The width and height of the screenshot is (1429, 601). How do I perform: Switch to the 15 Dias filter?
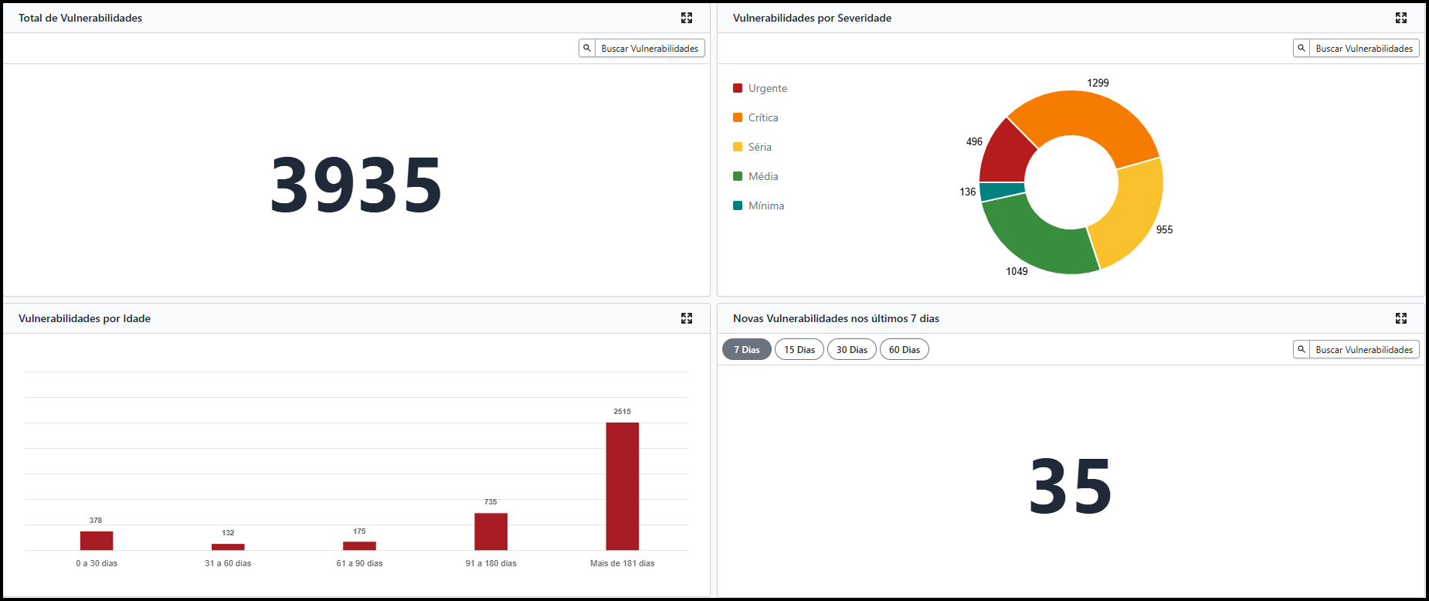coord(799,350)
